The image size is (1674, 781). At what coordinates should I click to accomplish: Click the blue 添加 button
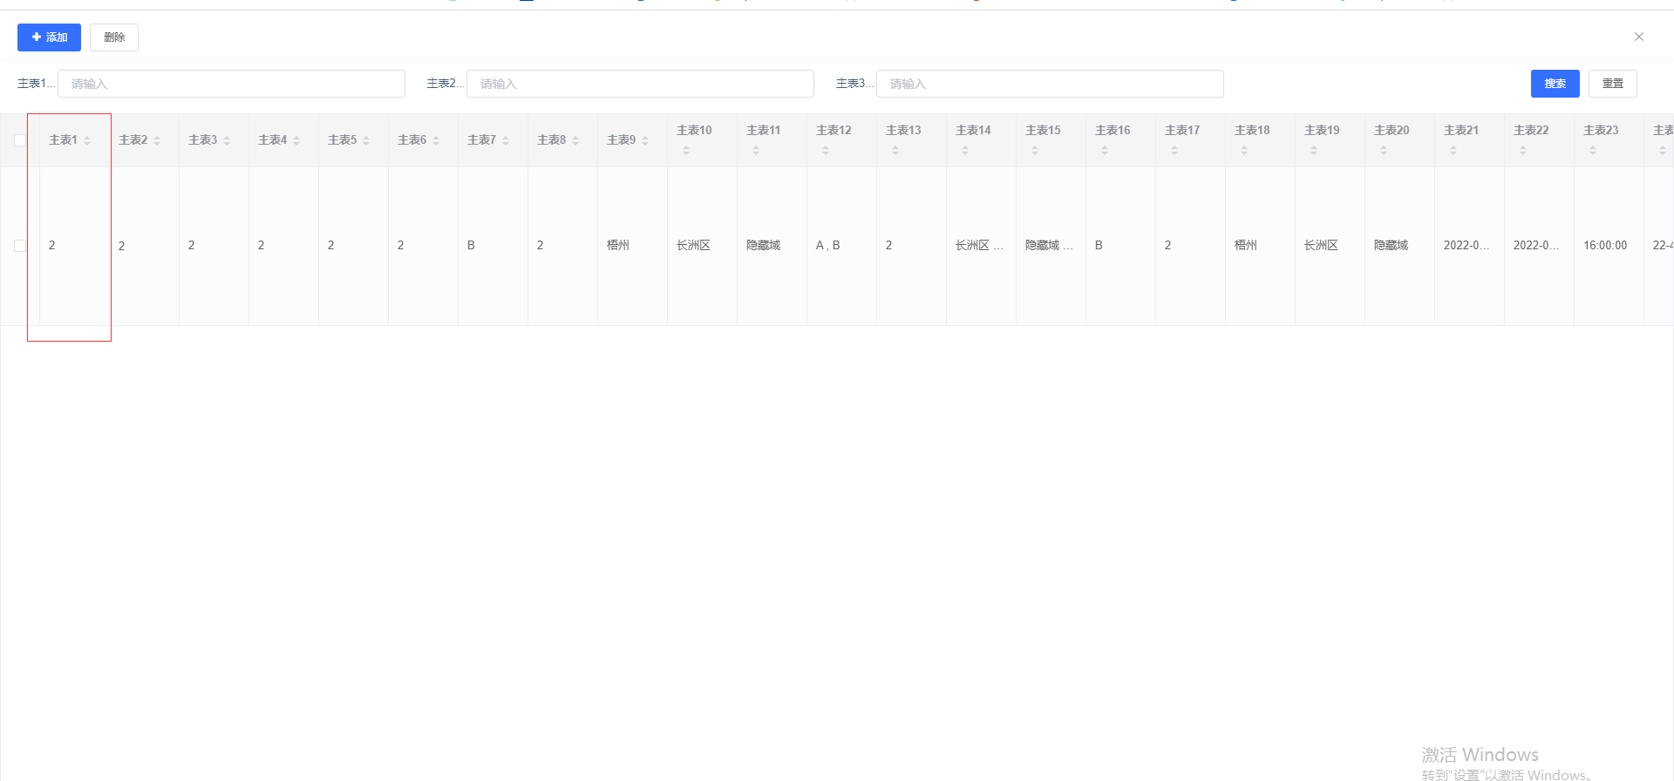click(49, 37)
